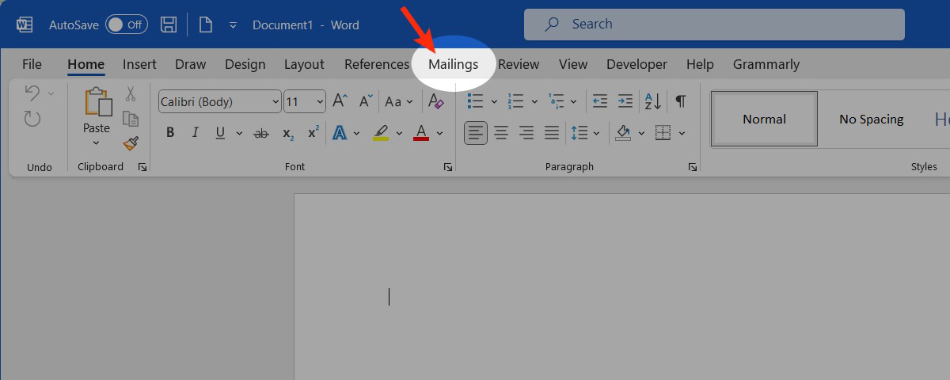Expand the Paste options dropdown
The width and height of the screenshot is (950, 380).
click(97, 143)
